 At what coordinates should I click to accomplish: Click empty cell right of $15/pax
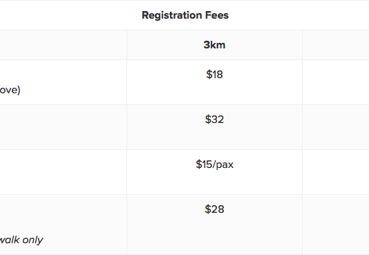coord(336,172)
